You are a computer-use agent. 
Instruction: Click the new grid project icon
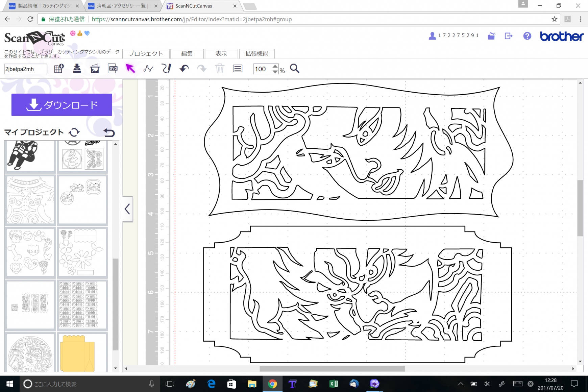[x=59, y=69]
